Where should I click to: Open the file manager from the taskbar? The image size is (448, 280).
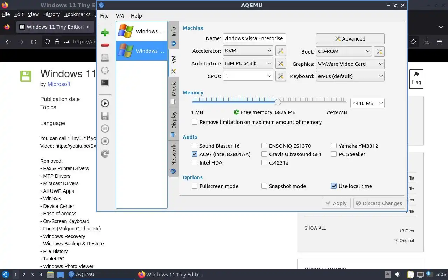point(50,274)
